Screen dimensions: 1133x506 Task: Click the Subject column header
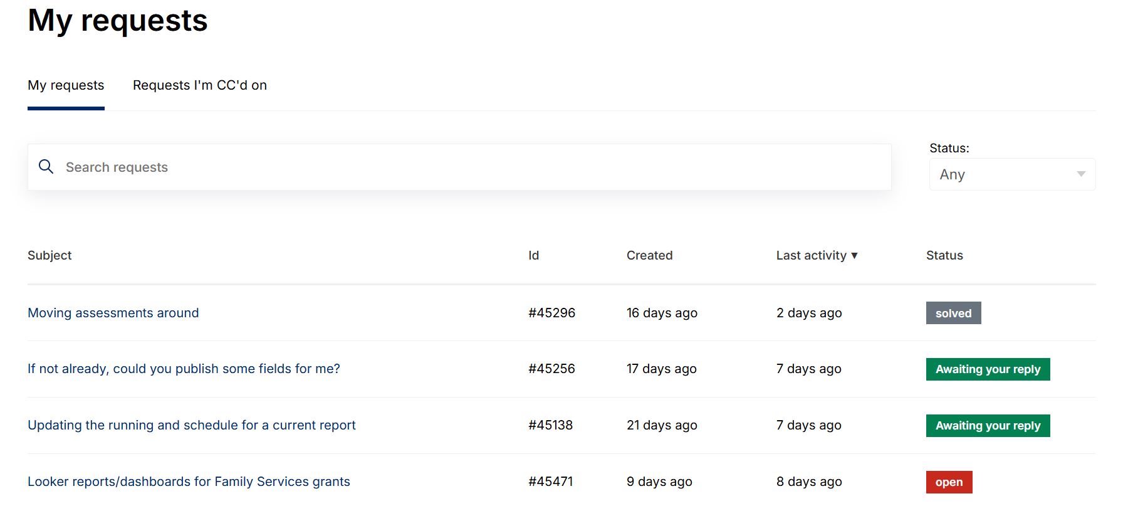click(50, 256)
